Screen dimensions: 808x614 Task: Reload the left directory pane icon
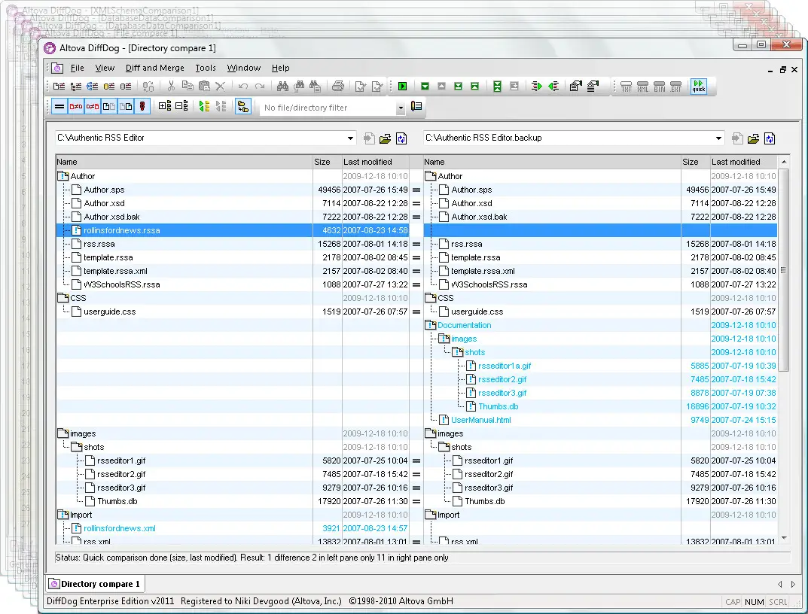pos(401,138)
